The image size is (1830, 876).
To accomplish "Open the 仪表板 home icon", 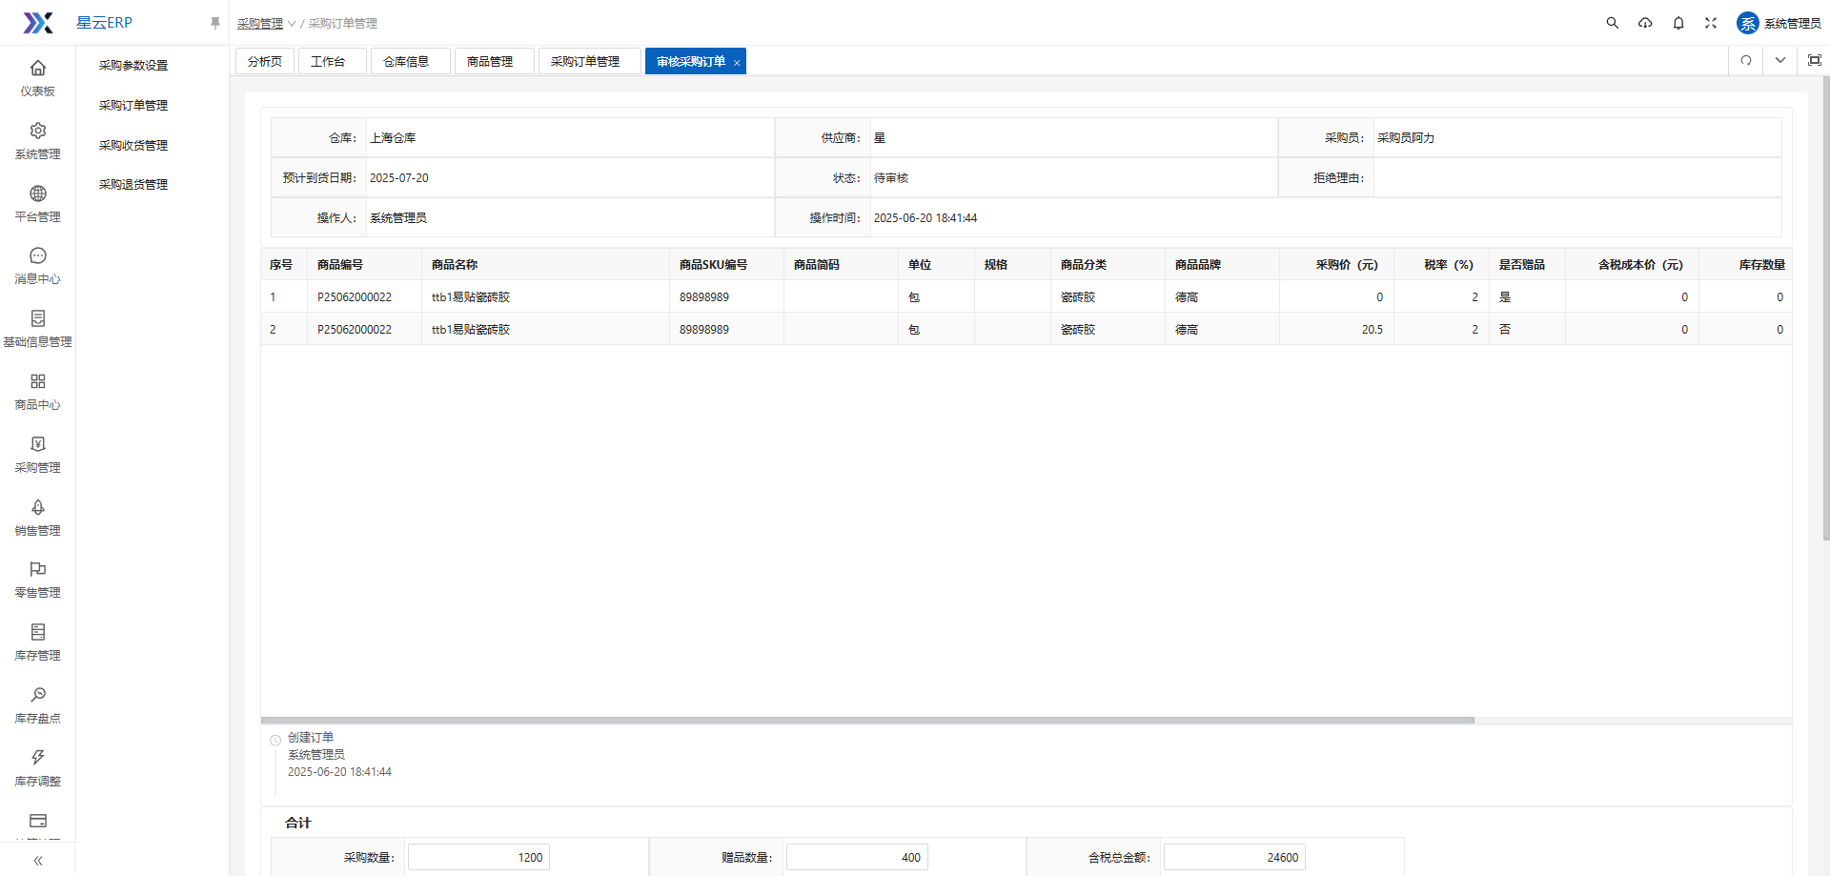I will [x=38, y=68].
